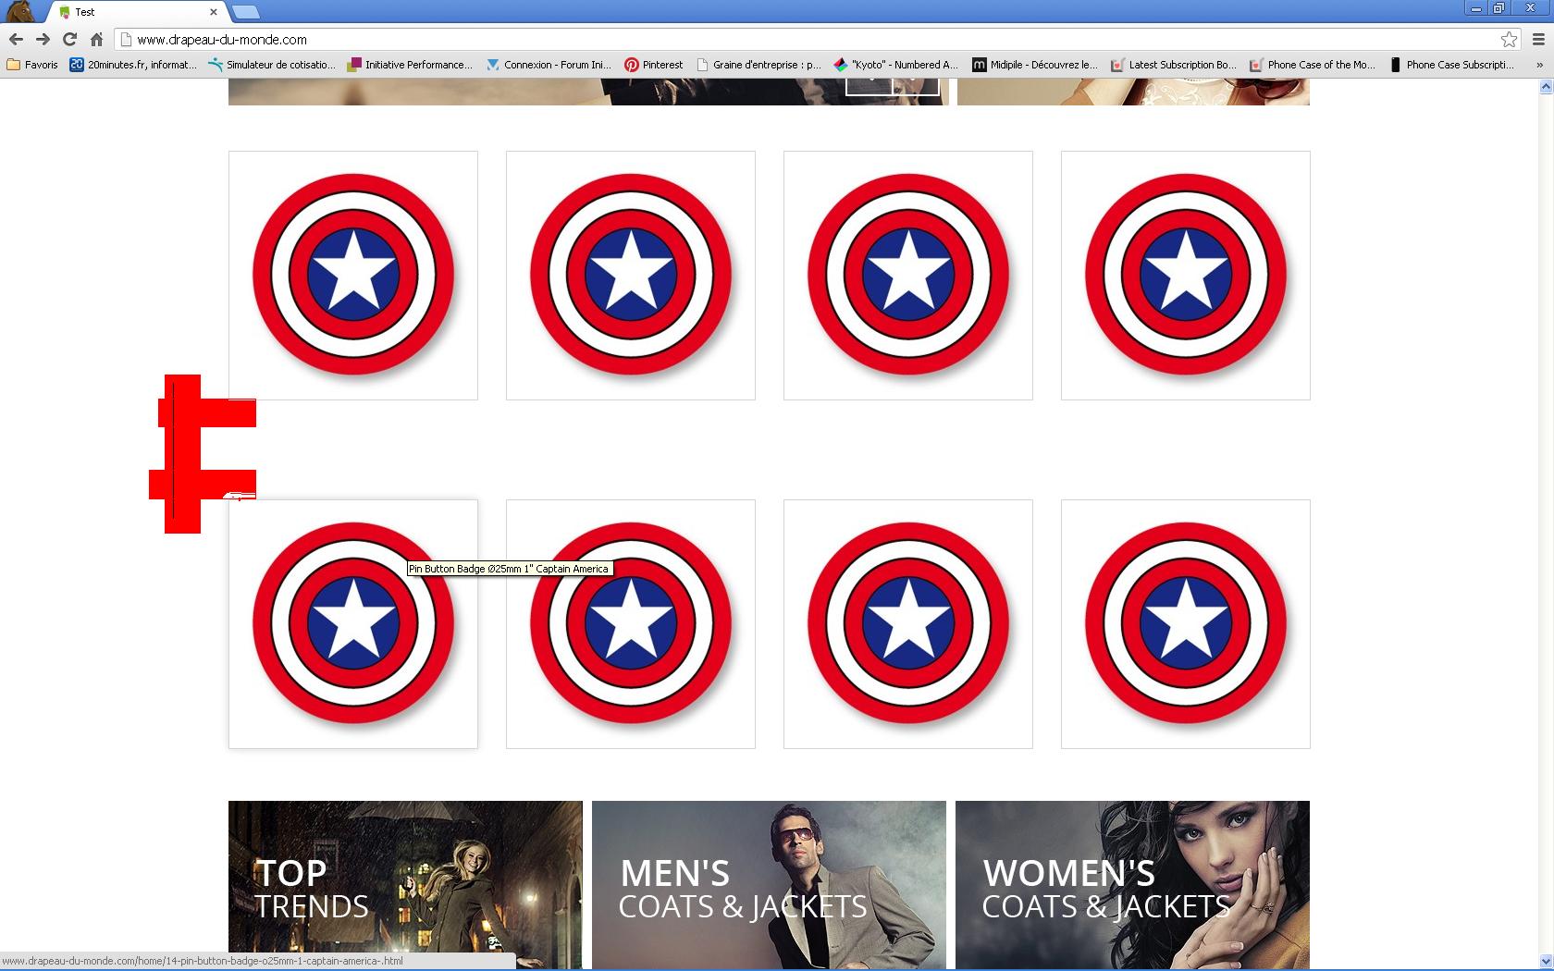This screenshot has height=971, width=1554.
Task: Open the Phone Case Subscripti... bookmark
Action: tap(1451, 65)
